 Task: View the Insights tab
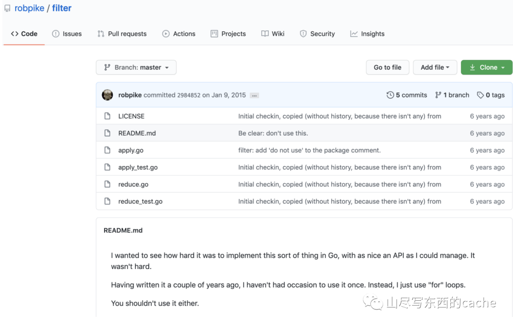click(x=367, y=34)
